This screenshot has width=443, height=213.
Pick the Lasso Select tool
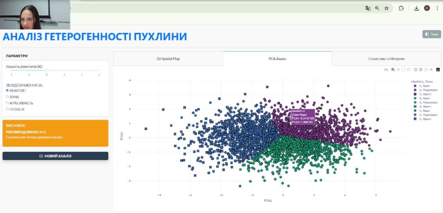coord(408,70)
